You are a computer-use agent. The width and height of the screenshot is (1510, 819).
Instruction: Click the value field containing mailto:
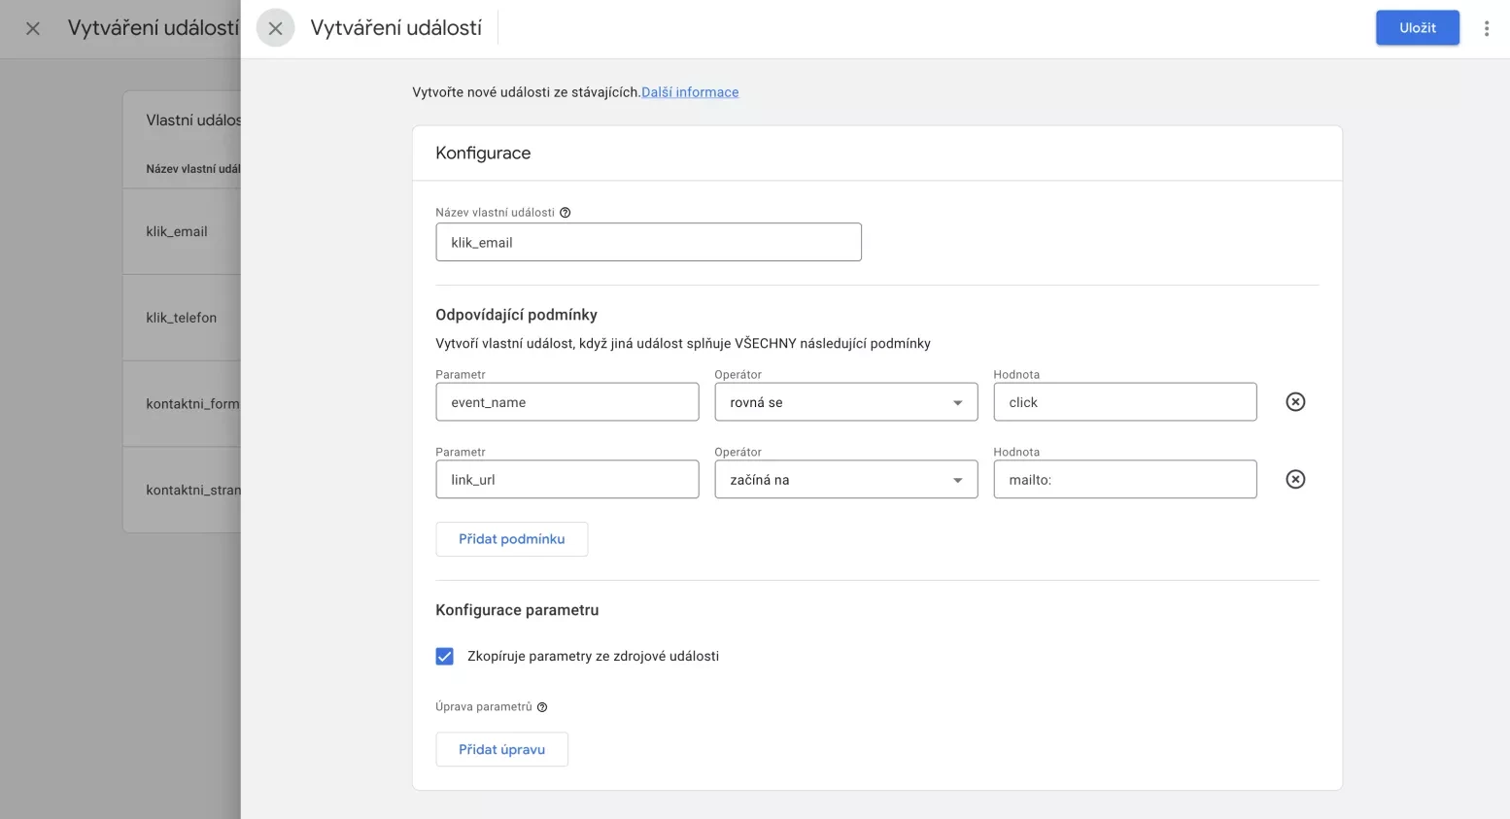click(x=1125, y=479)
